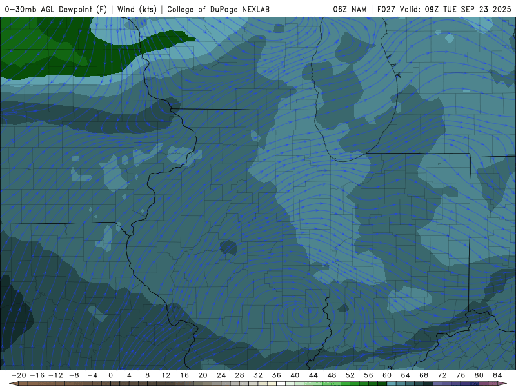516x387 pixels.
Task: Click the "48" label on the color scale
Action: tap(332, 375)
